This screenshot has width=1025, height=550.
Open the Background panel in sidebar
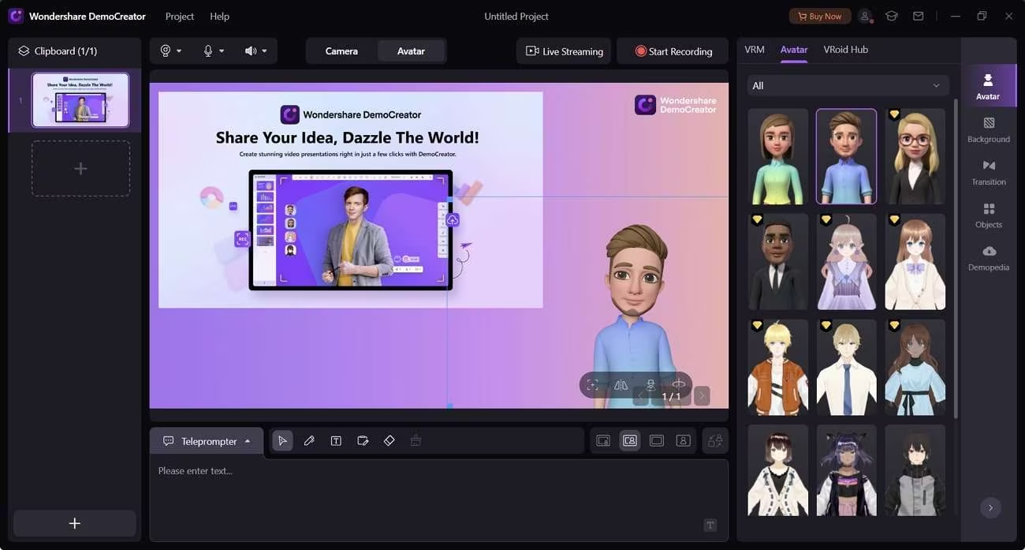pos(988,130)
